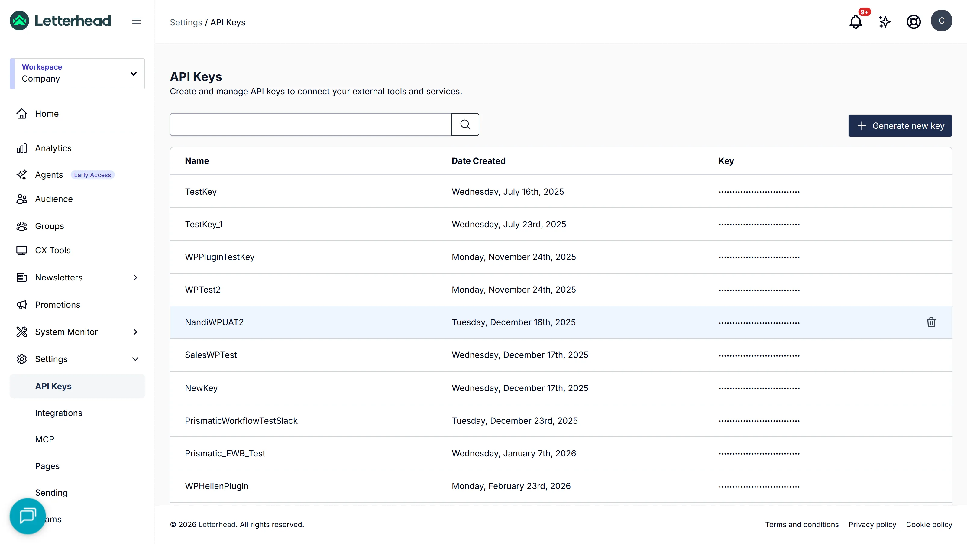Open MCP settings page
The image size is (967, 544).
coord(45,440)
